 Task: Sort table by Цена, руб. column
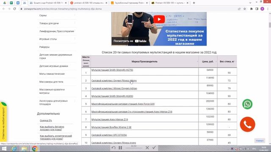click(x=208, y=62)
